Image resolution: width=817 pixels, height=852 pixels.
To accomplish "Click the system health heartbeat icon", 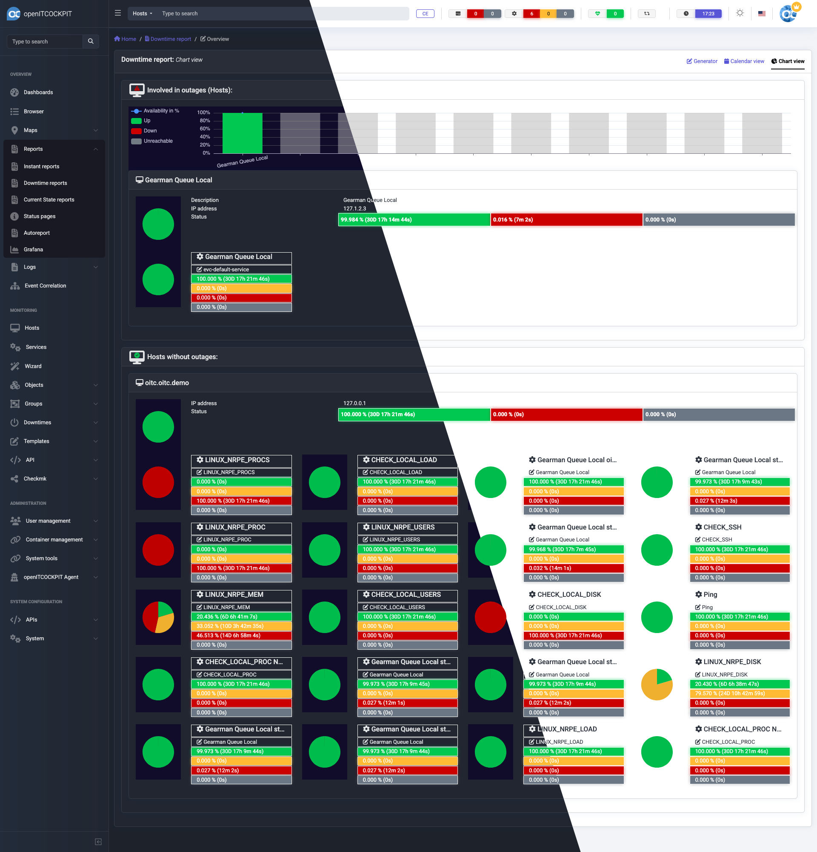I will 597,14.
